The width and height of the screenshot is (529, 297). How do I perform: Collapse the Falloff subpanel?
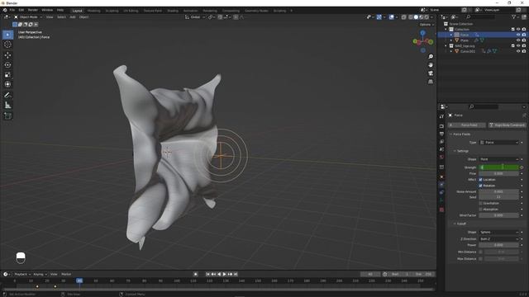point(455,224)
